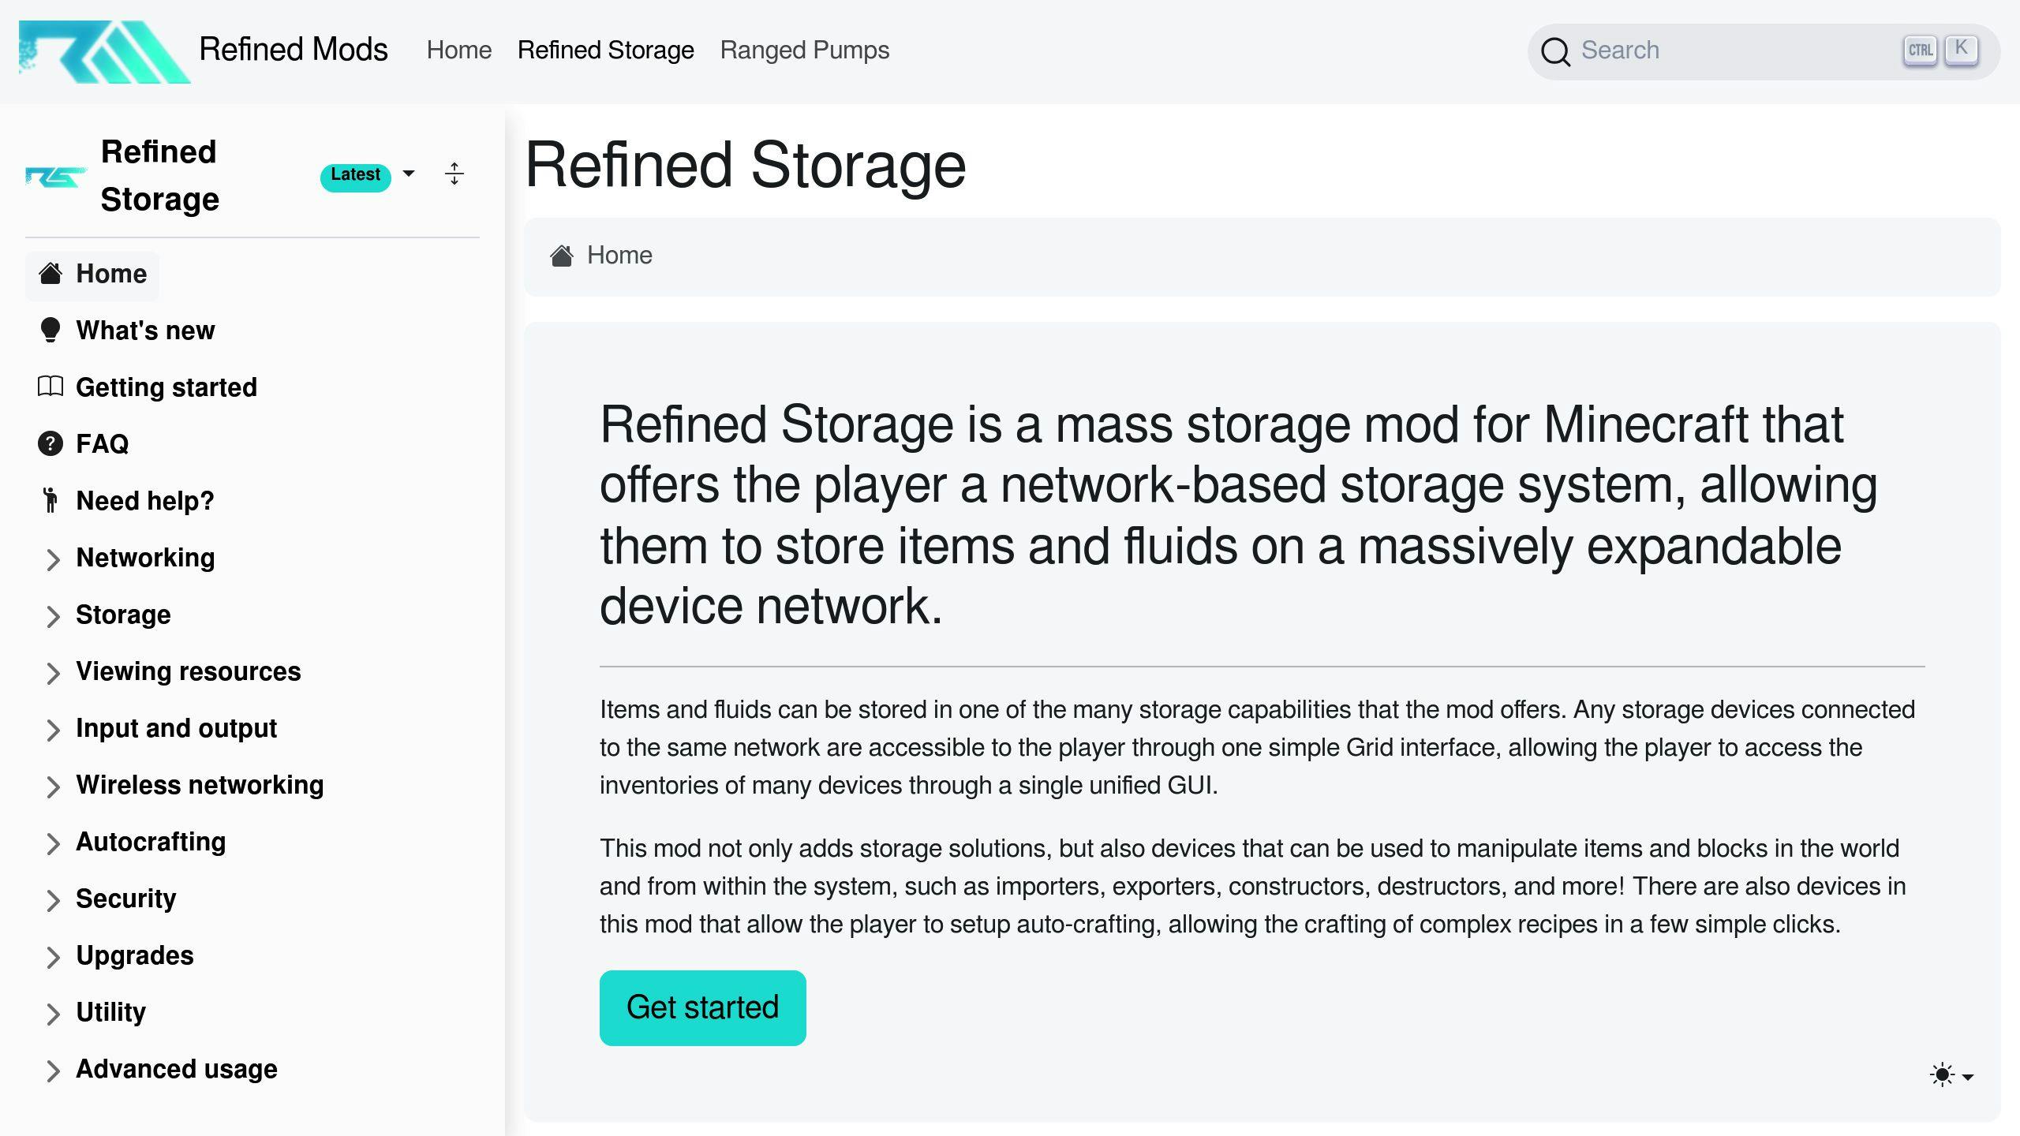2020x1136 pixels.
Task: Expand the Wireless networking section
Action: tap(51, 785)
